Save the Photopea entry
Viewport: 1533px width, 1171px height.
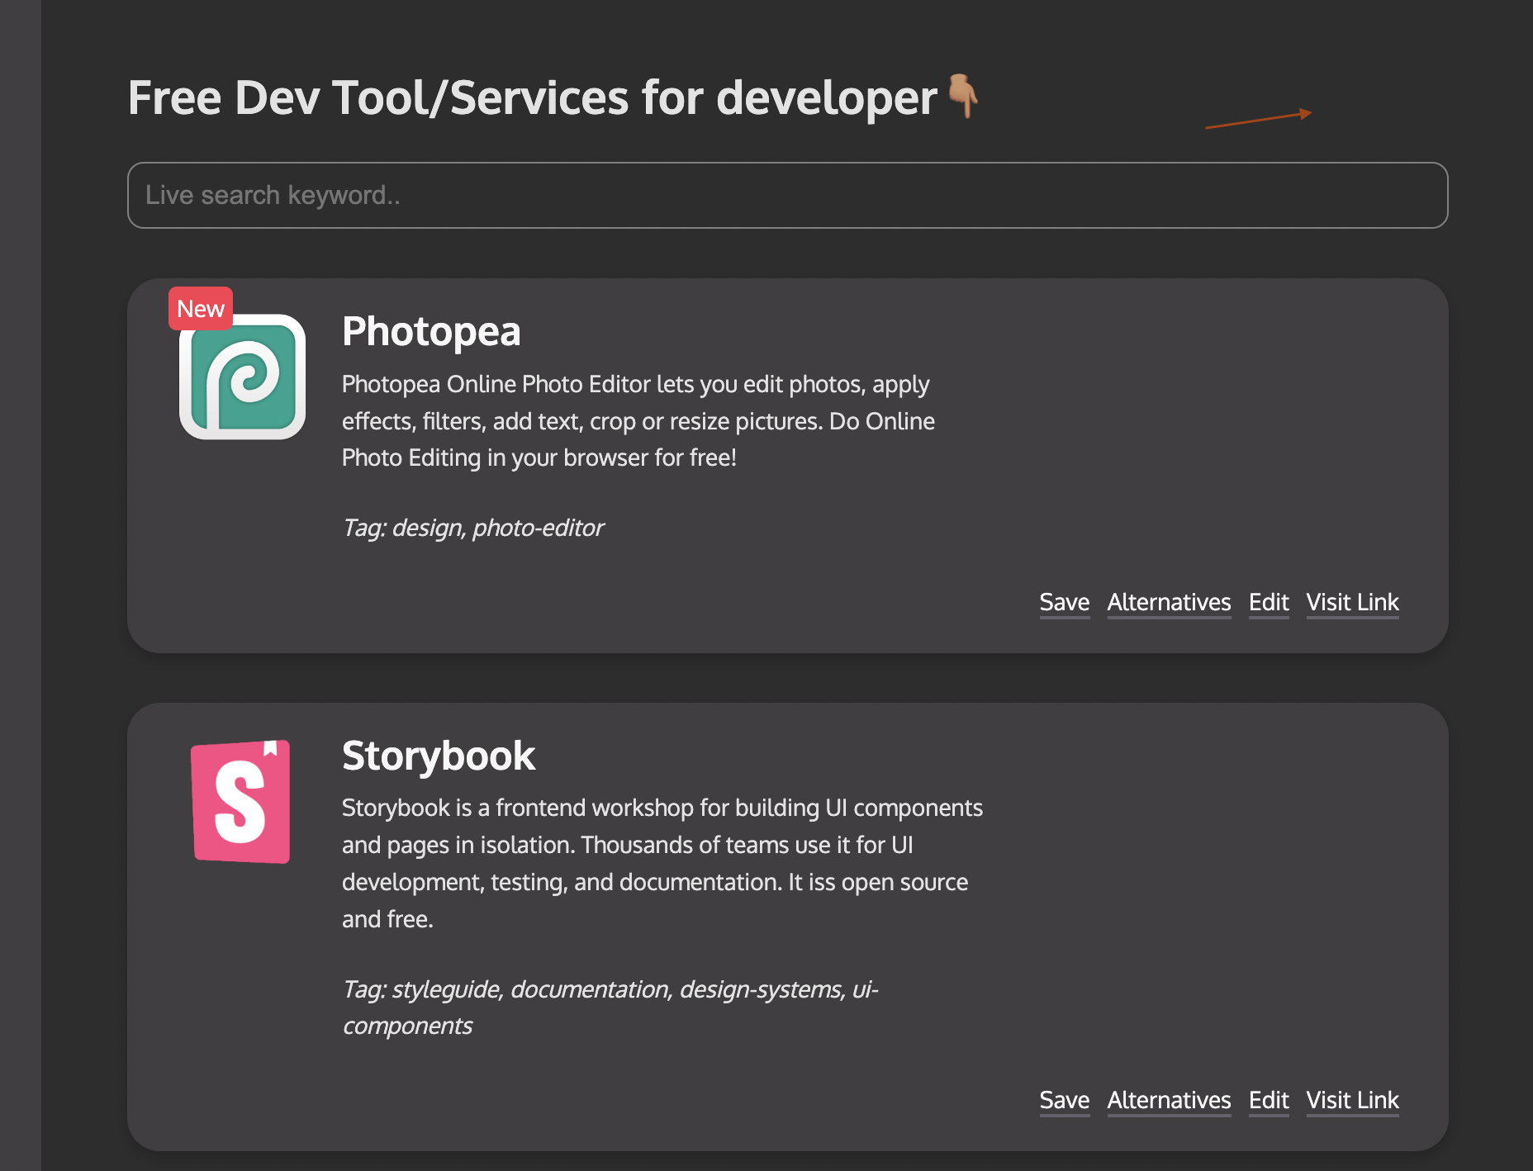1064,603
